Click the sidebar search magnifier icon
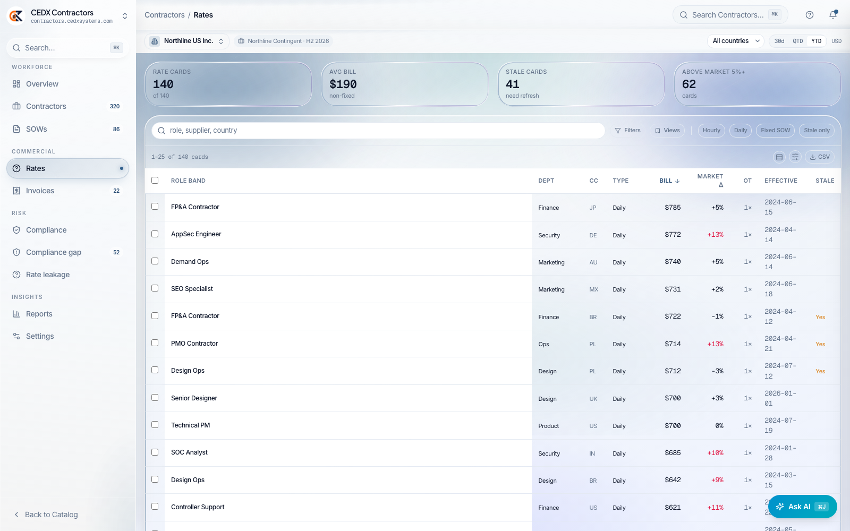Image resolution: width=850 pixels, height=531 pixels. [17, 48]
